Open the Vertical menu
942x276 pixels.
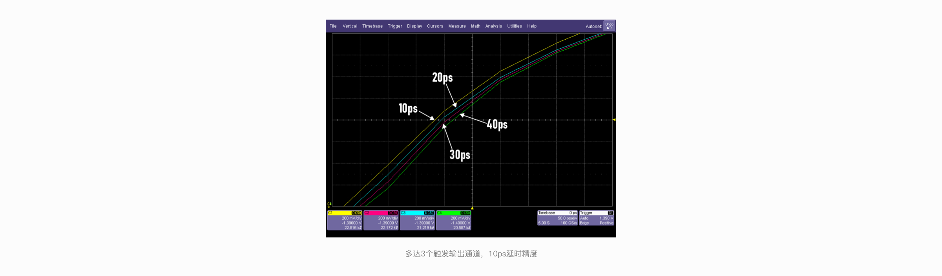(350, 26)
